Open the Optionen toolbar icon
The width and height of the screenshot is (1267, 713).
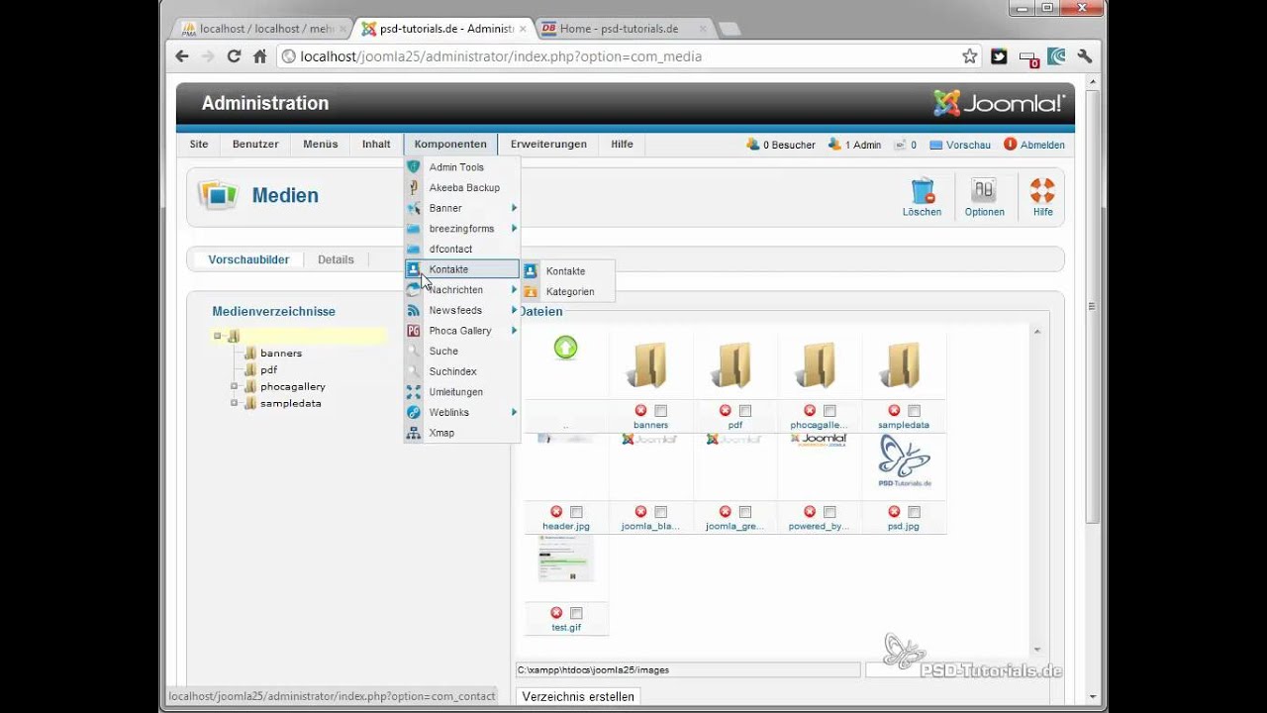(x=984, y=190)
